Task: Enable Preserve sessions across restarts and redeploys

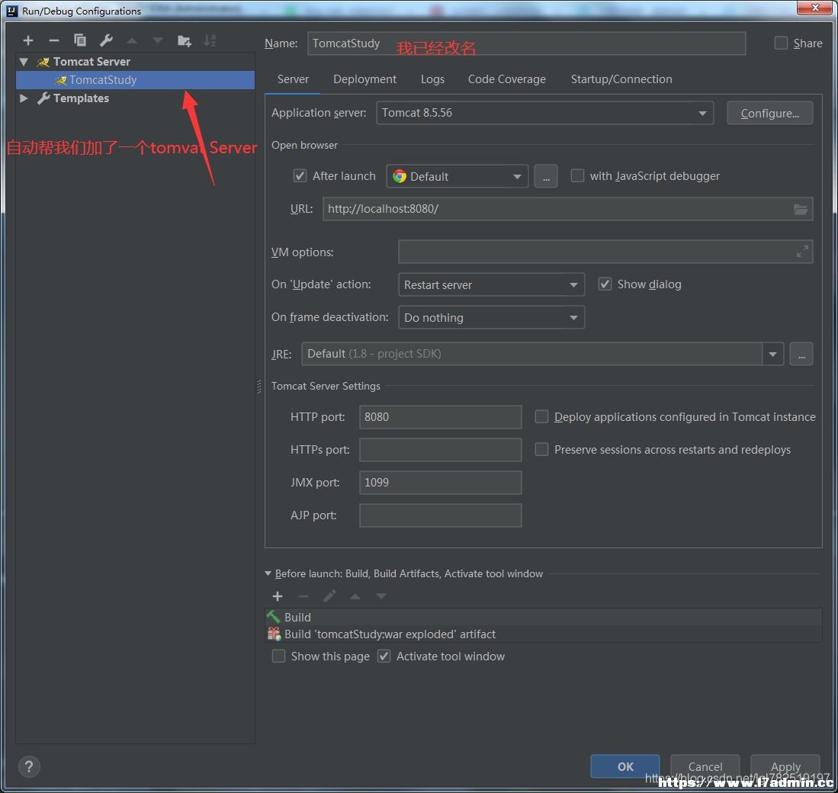Action: 541,450
